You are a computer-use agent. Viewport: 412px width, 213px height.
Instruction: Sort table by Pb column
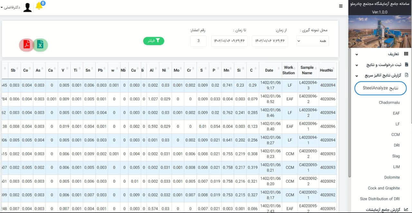[x=101, y=70]
